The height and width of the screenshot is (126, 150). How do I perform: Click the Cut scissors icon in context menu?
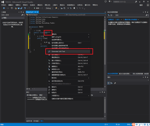pos(49,87)
